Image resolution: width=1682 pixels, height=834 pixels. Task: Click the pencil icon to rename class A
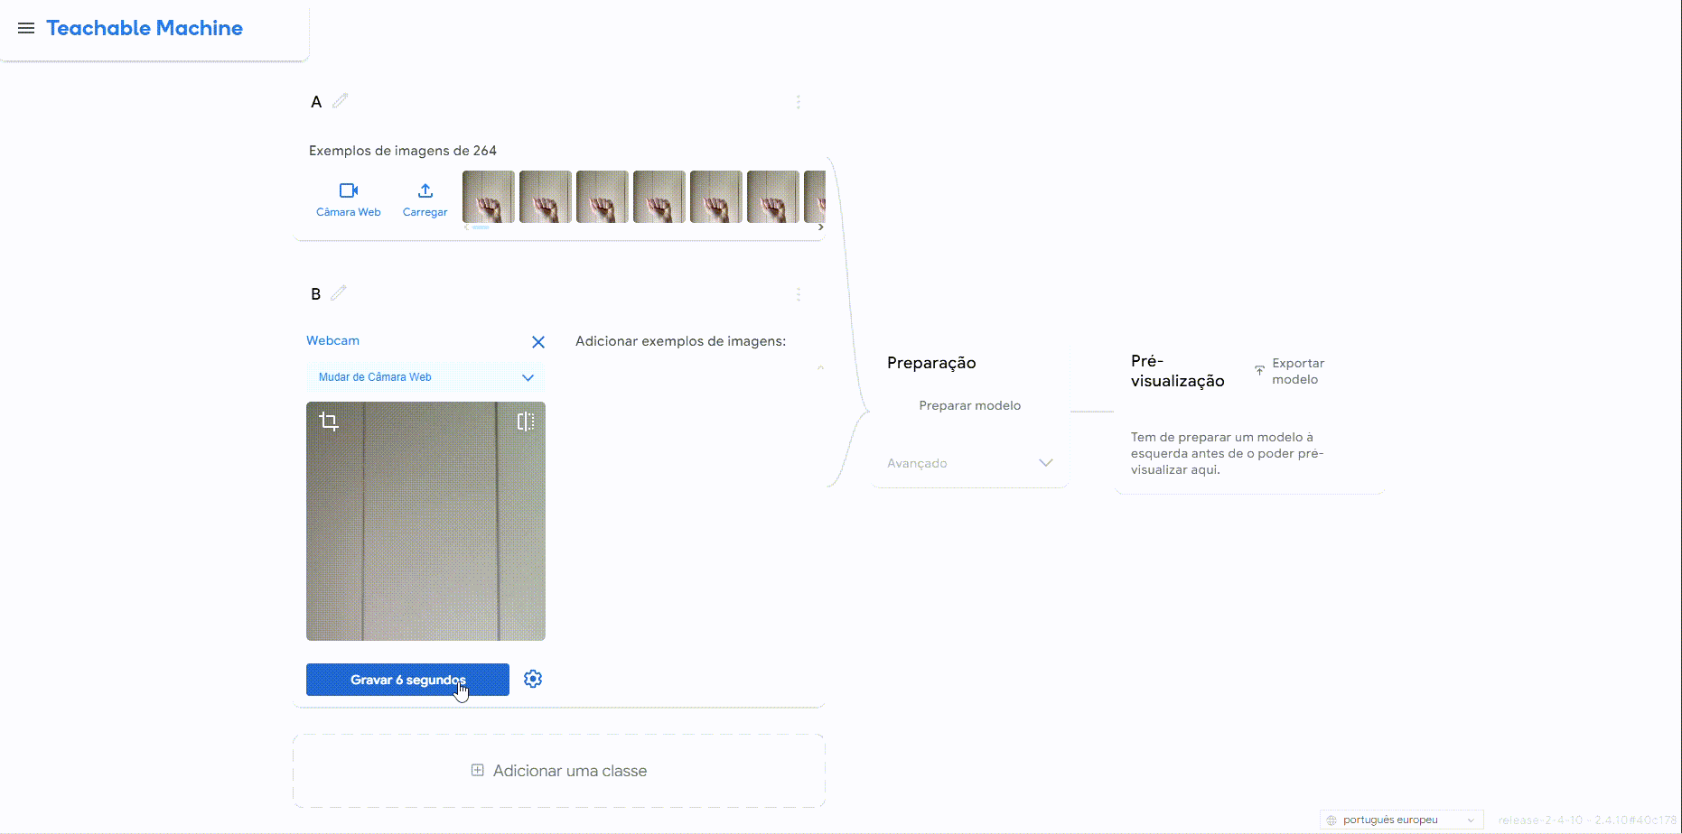click(x=341, y=101)
